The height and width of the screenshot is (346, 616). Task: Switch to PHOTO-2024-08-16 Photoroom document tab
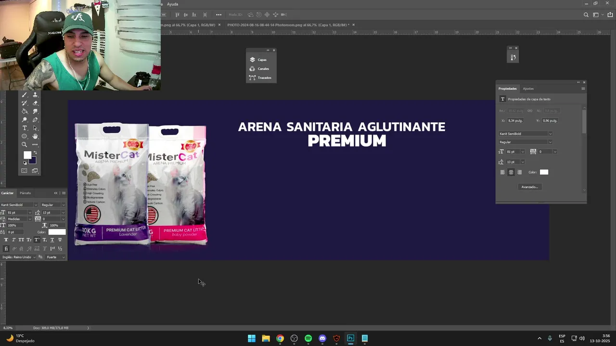288,25
